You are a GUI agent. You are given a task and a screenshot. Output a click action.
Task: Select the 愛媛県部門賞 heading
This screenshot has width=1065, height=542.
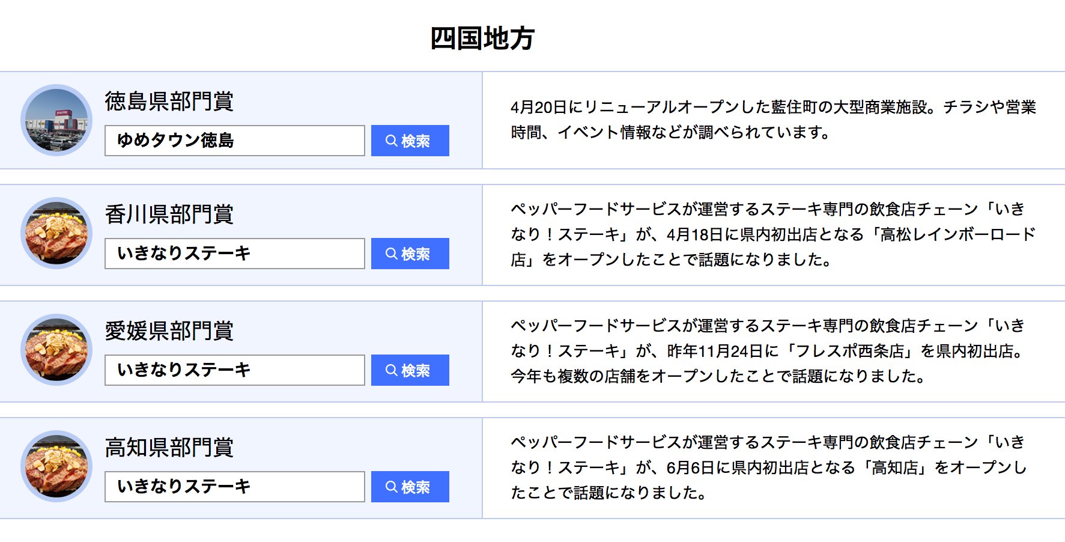point(169,330)
